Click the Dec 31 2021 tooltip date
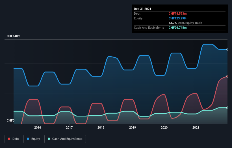 coord(142,9)
